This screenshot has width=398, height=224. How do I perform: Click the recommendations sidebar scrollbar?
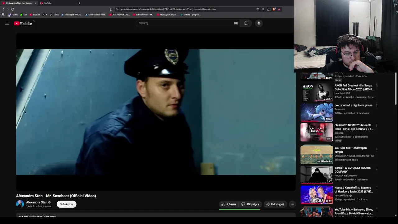[396, 89]
